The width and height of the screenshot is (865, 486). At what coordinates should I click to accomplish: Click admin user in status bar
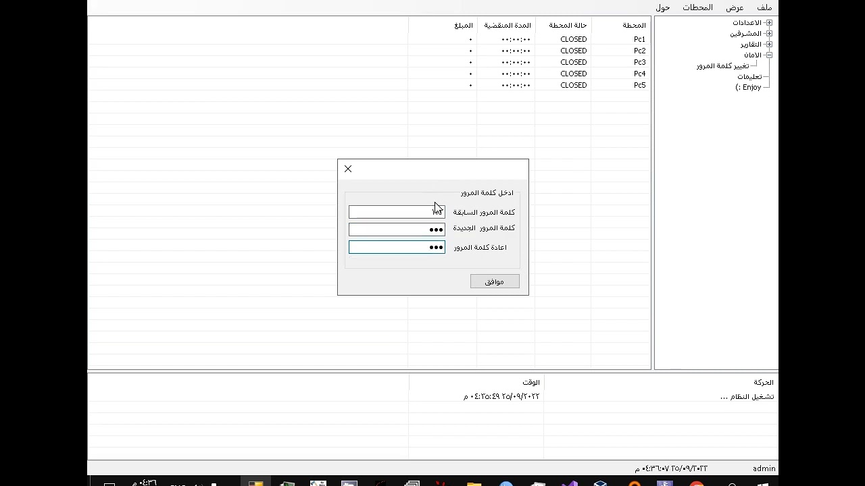coord(764,468)
